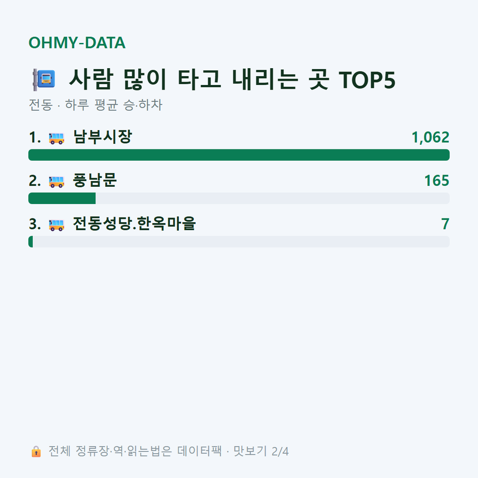Click the 165 ridership value

(436, 181)
